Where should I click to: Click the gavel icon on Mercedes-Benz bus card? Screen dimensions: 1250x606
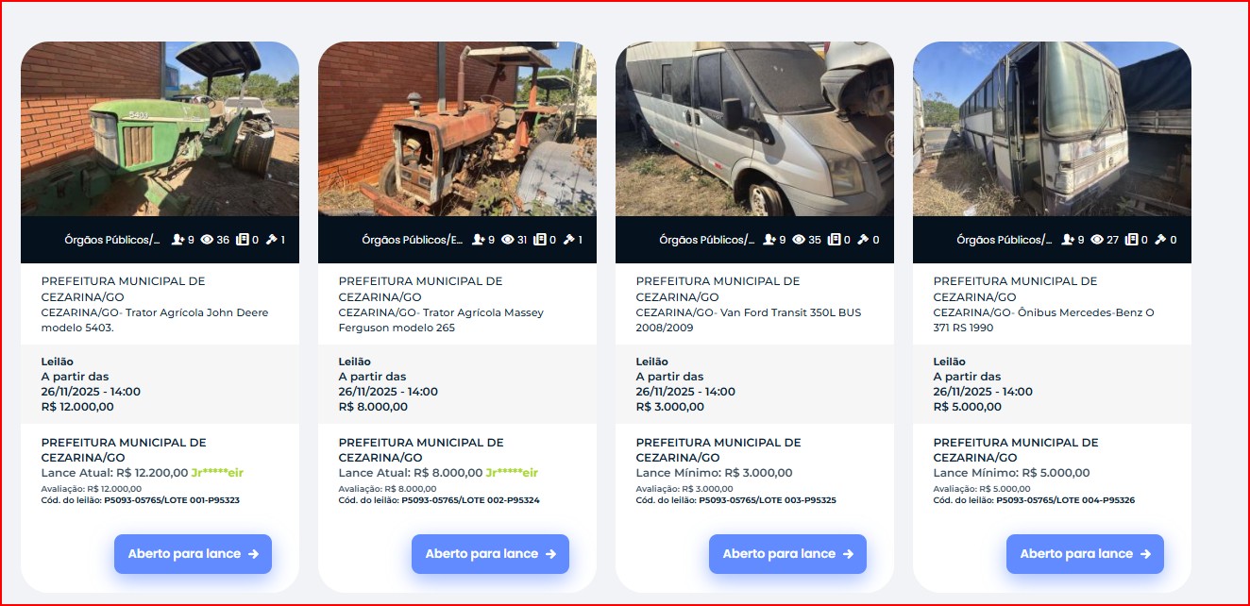pyautogui.click(x=1160, y=240)
